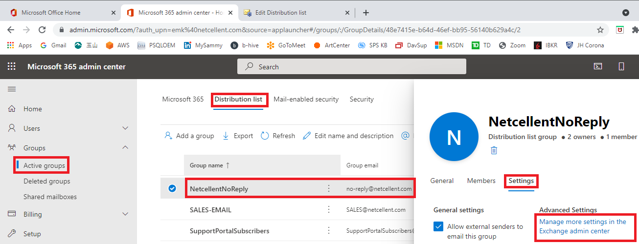639x244 pixels.
Task: Expand the Billing navigation section
Action: pos(125,214)
